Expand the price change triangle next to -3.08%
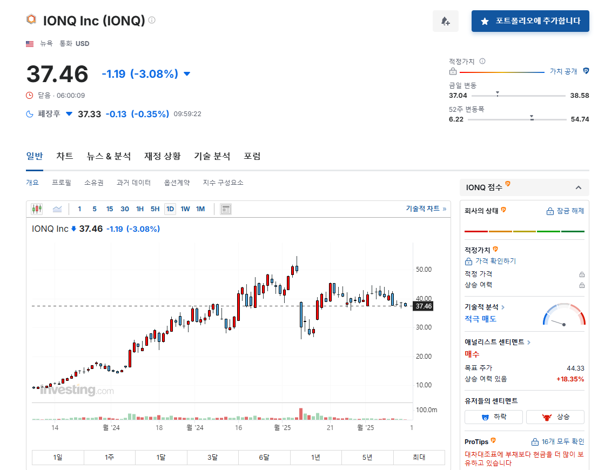This screenshot has width=598, height=470. click(x=186, y=74)
